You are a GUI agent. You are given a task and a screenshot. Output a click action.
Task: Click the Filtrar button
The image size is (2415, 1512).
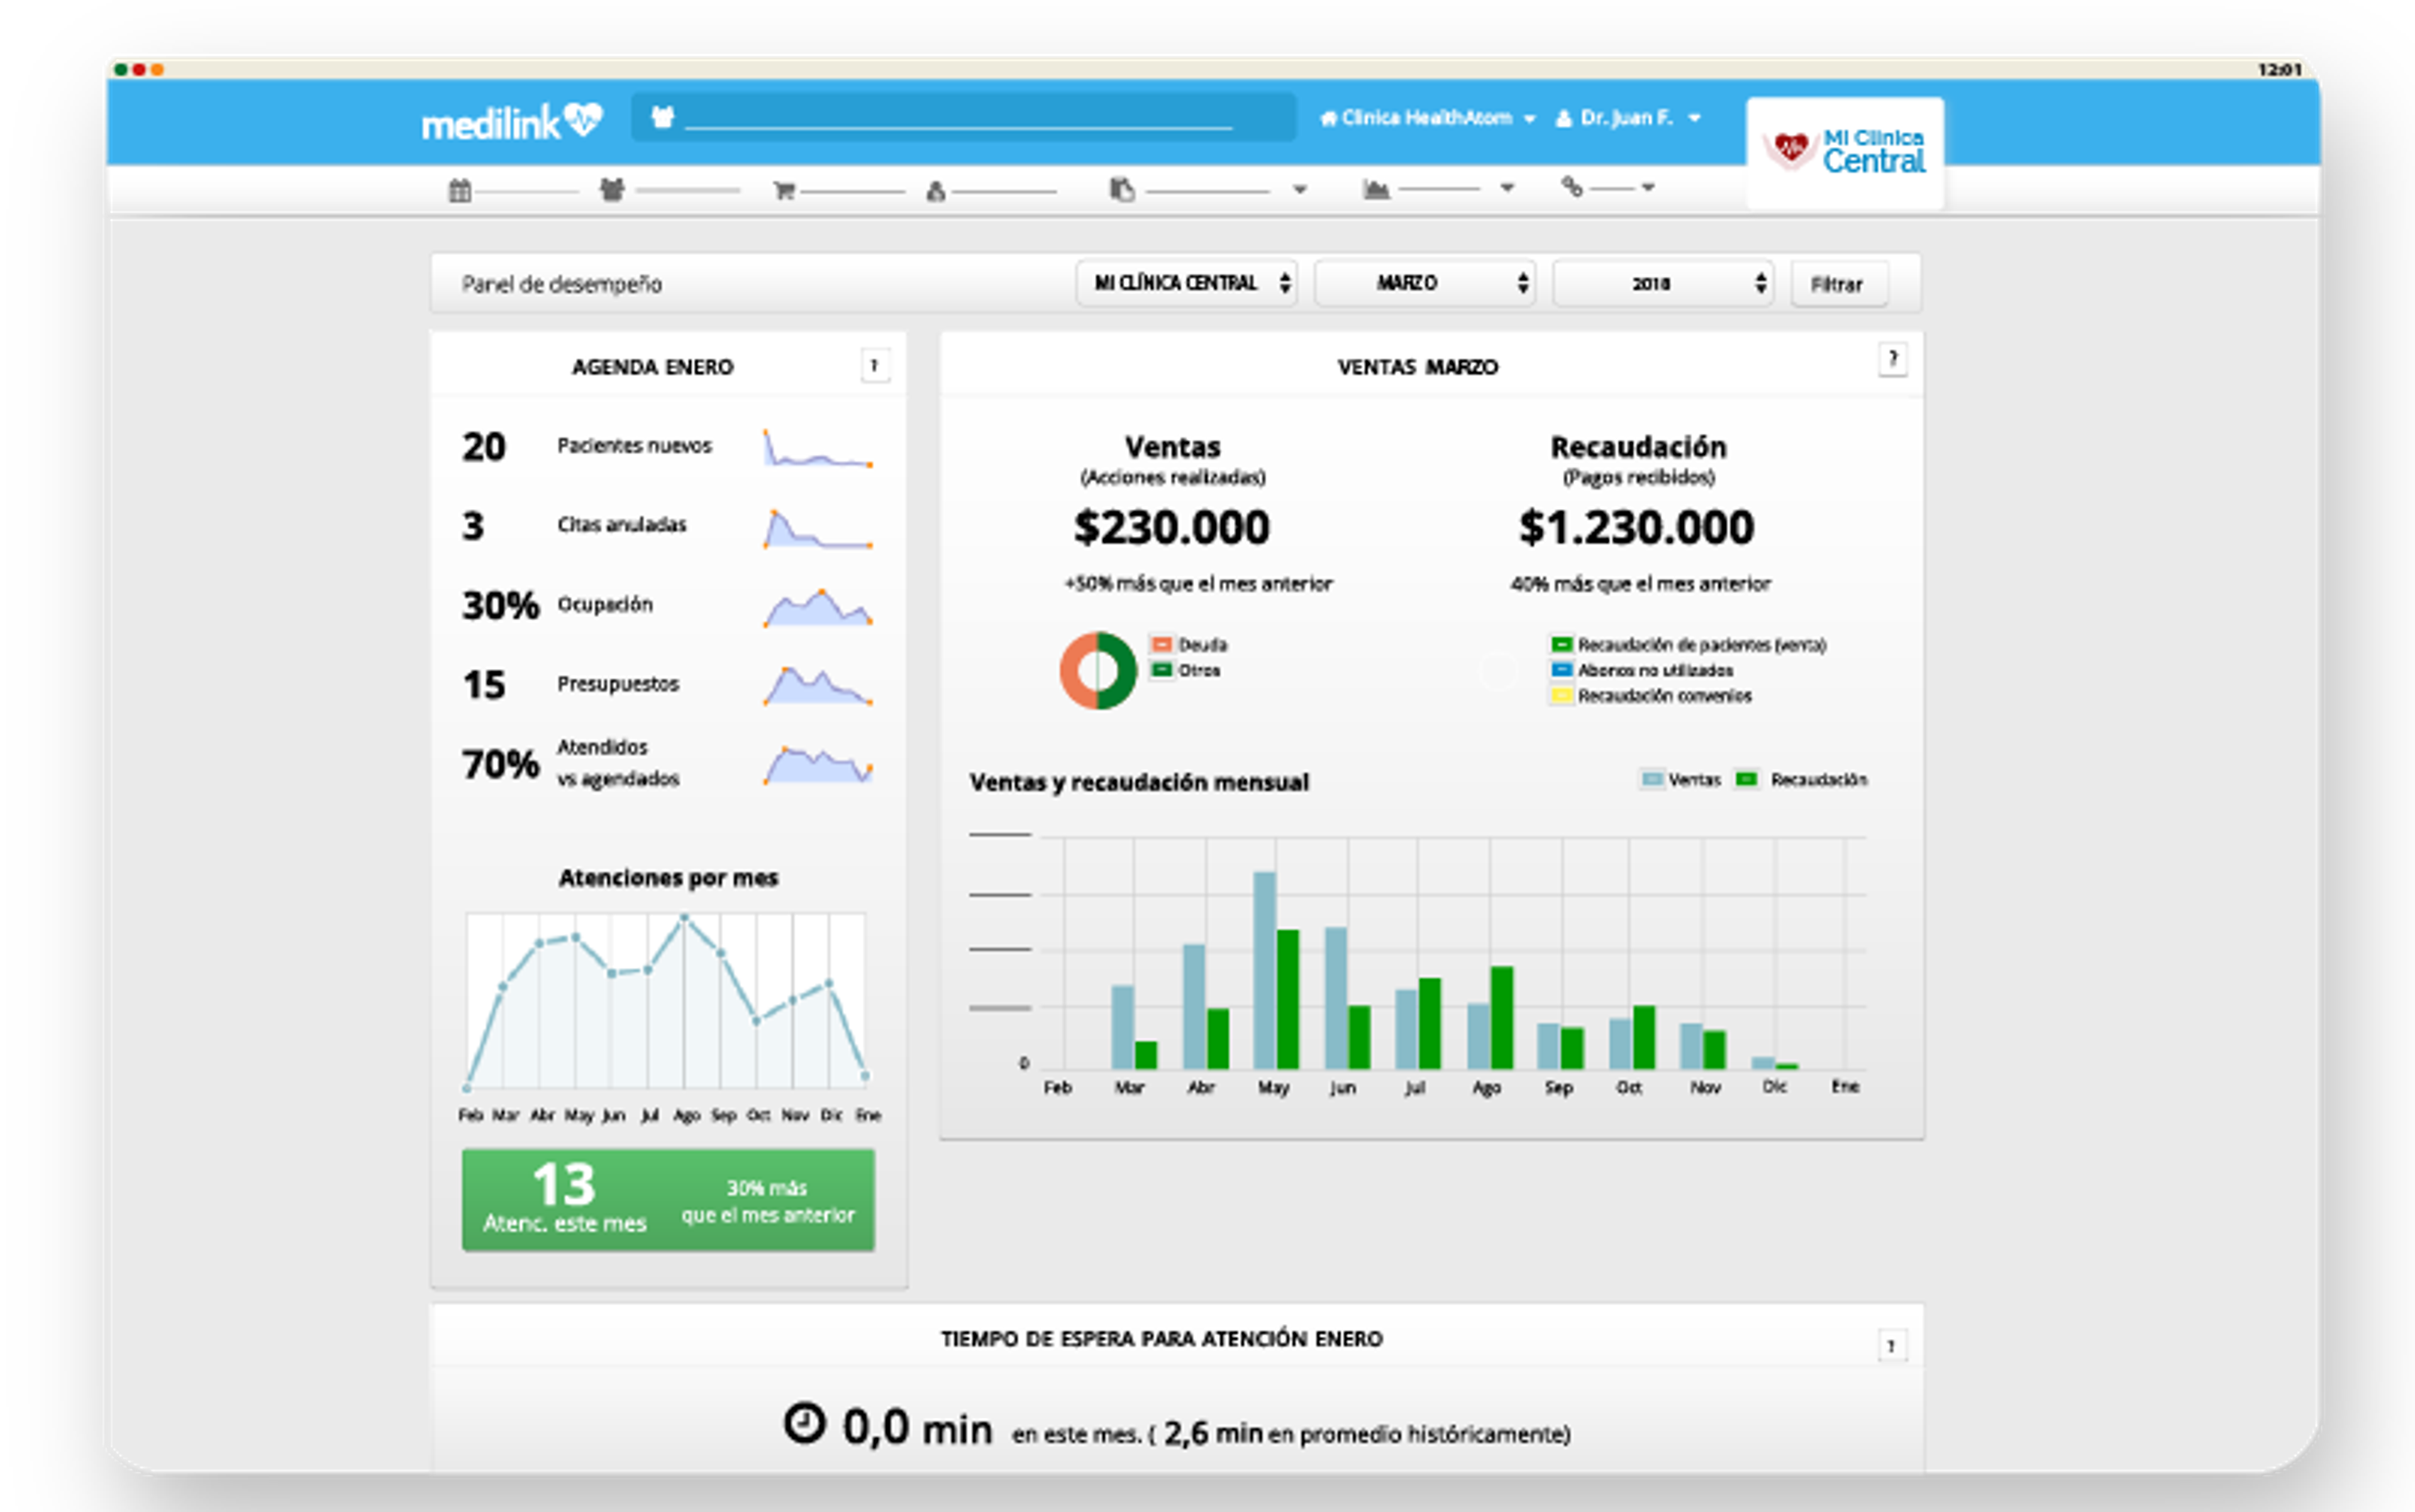[1839, 284]
